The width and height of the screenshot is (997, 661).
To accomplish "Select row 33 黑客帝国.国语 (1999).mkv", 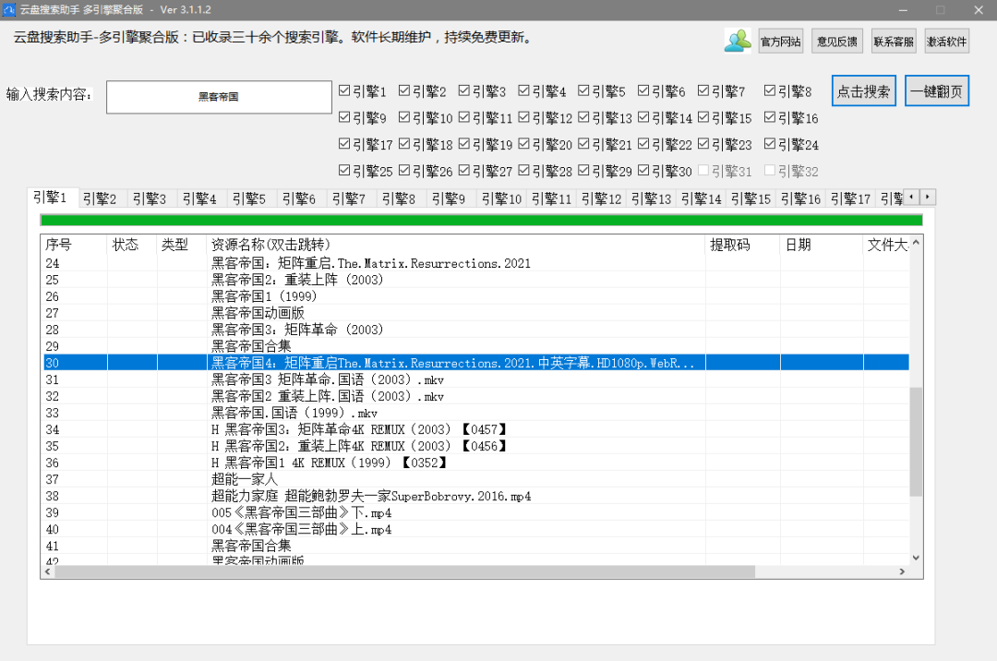I will (x=475, y=413).
